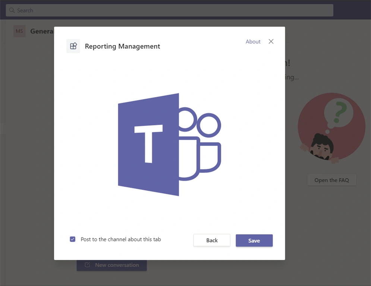This screenshot has width=371, height=286.
Task: Click the letter T on Teams logo
Action: pos(148,144)
